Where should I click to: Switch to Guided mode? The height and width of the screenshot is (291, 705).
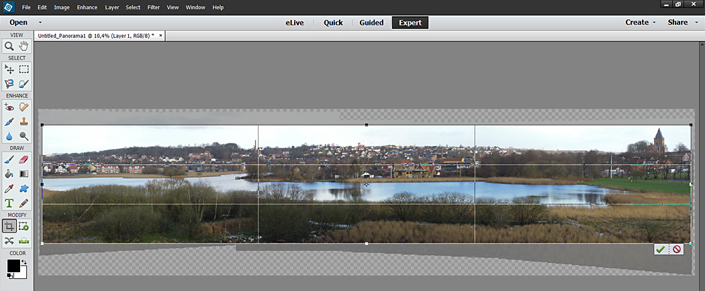(x=371, y=22)
